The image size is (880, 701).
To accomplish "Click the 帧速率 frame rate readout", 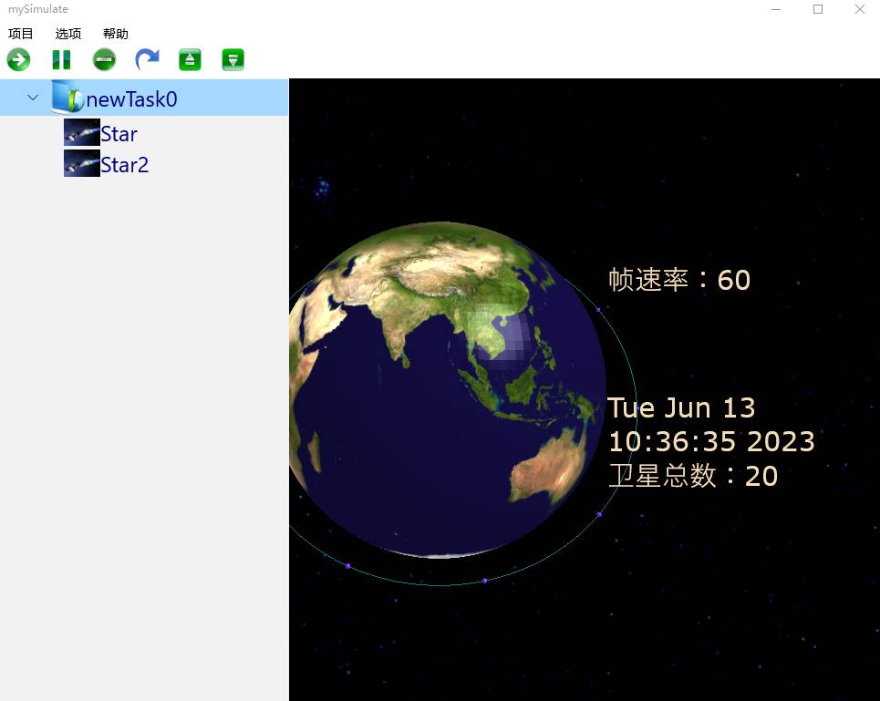I will pos(679,280).
